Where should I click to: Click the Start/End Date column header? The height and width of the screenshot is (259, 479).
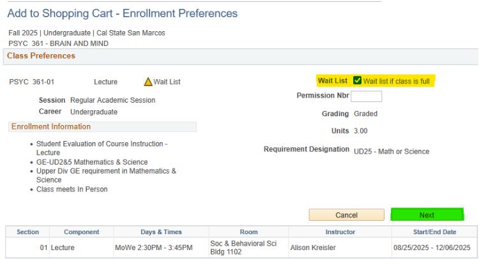435,232
